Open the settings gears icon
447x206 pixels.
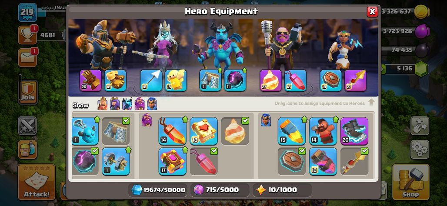pos(420,150)
